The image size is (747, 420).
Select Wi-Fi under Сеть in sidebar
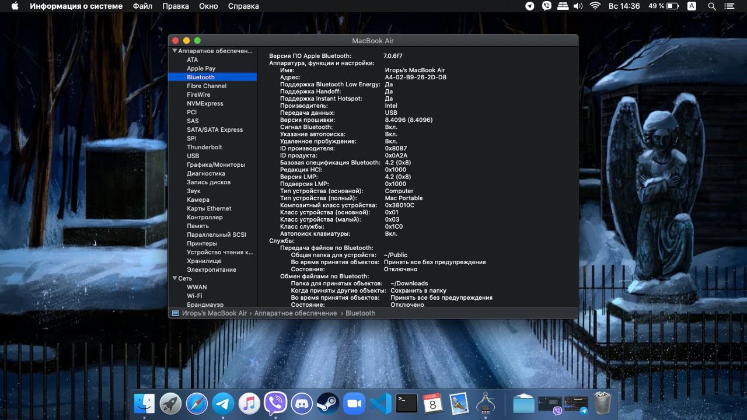point(194,296)
